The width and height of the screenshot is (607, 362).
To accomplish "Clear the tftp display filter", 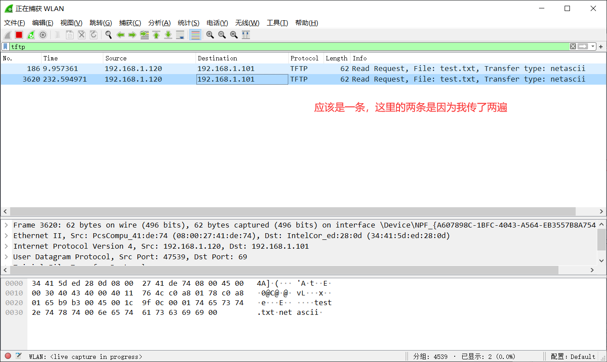I will pyautogui.click(x=573, y=46).
